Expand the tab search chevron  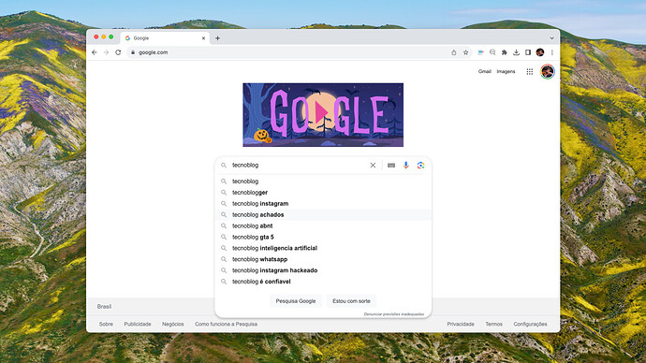click(x=551, y=37)
